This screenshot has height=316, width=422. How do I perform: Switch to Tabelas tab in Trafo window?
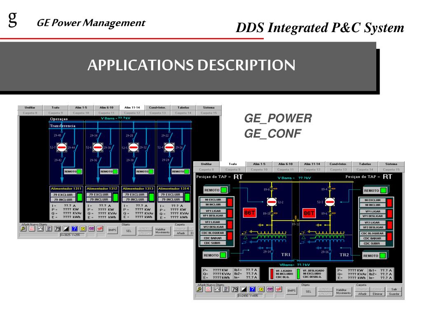365,164
